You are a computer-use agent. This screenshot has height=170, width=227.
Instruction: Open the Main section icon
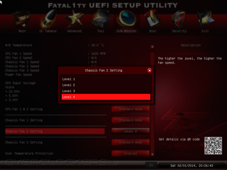(22, 19)
